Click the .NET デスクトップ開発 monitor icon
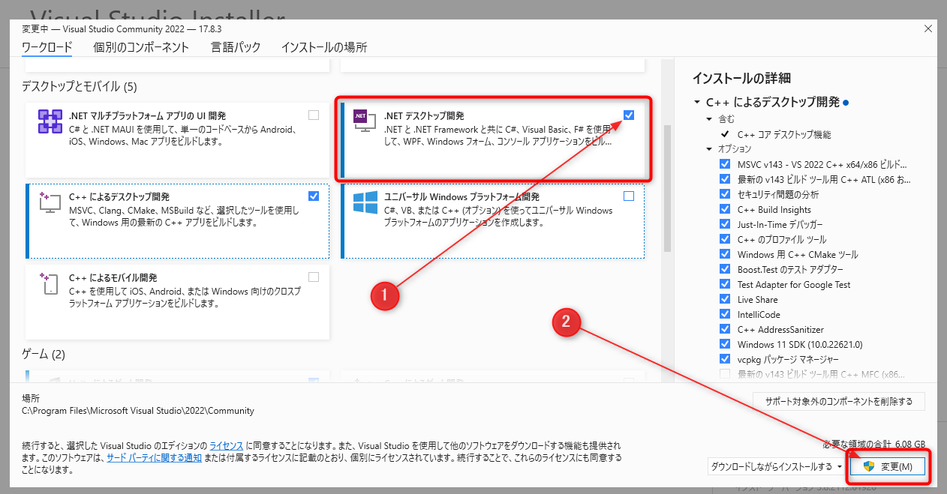947x494 pixels. coord(365,121)
